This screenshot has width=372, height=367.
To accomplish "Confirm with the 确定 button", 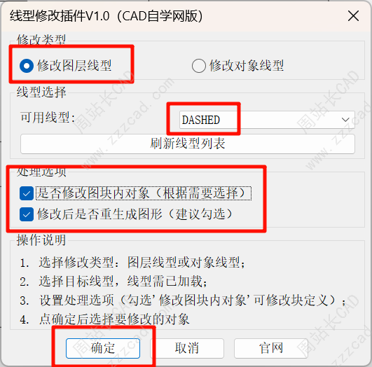I will (x=103, y=348).
